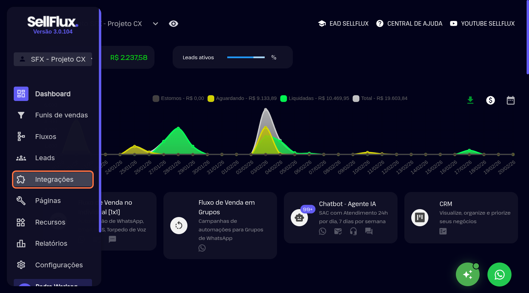Toggle the eye visibility icon
The image size is (529, 293).
click(173, 24)
